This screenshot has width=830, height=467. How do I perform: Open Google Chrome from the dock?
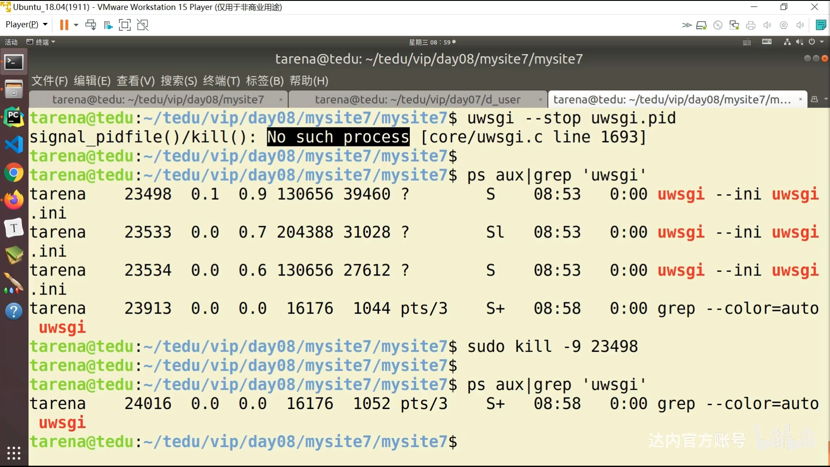(x=14, y=173)
